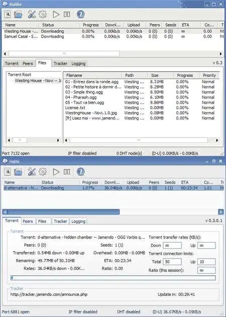The width and height of the screenshot is (226, 317).
Task: Open the help question mark icon in bottom window
Action: pos(80,172)
